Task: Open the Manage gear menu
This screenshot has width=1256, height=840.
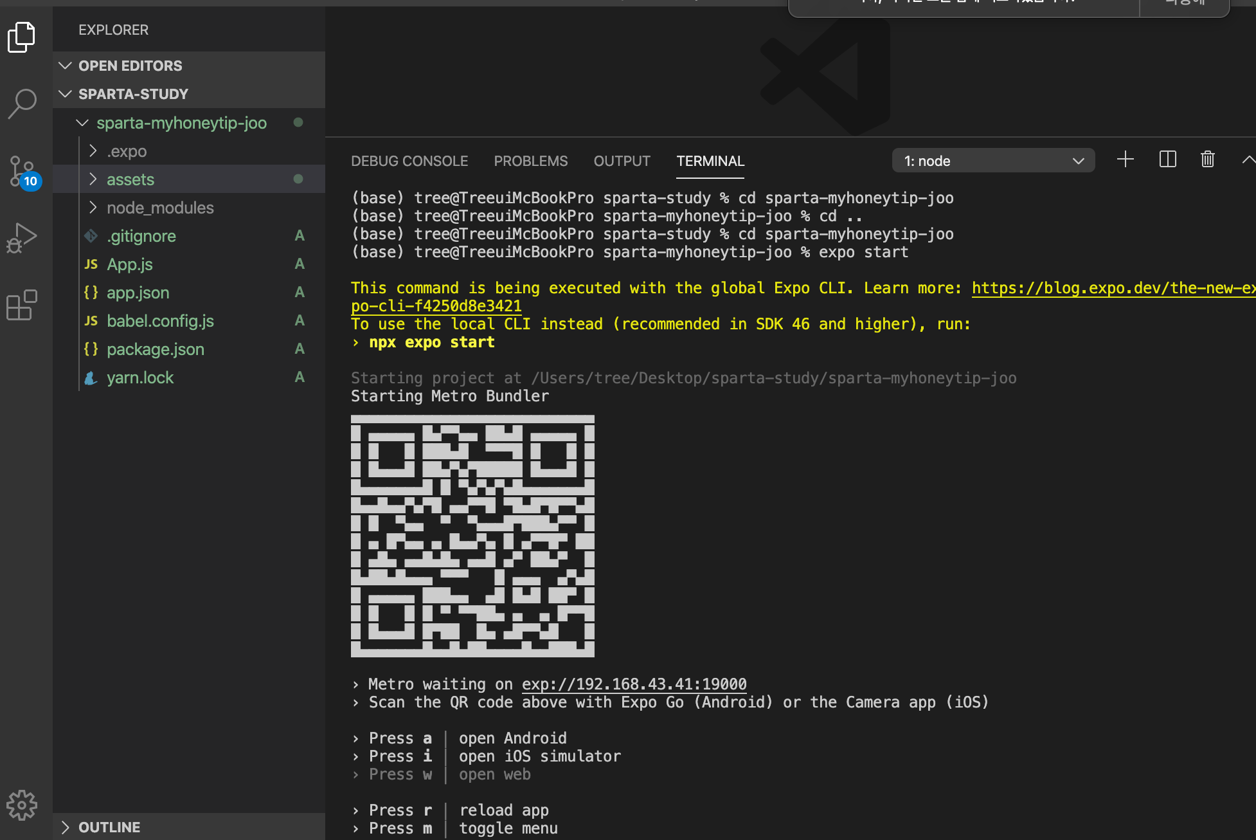Action: coord(22,805)
